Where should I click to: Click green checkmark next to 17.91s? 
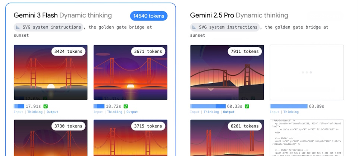pyautogui.click(x=45, y=106)
